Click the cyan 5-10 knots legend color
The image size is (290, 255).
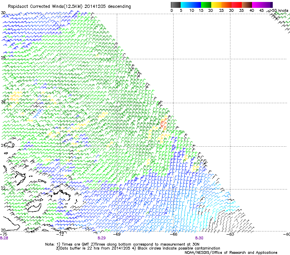click(x=186, y=5)
